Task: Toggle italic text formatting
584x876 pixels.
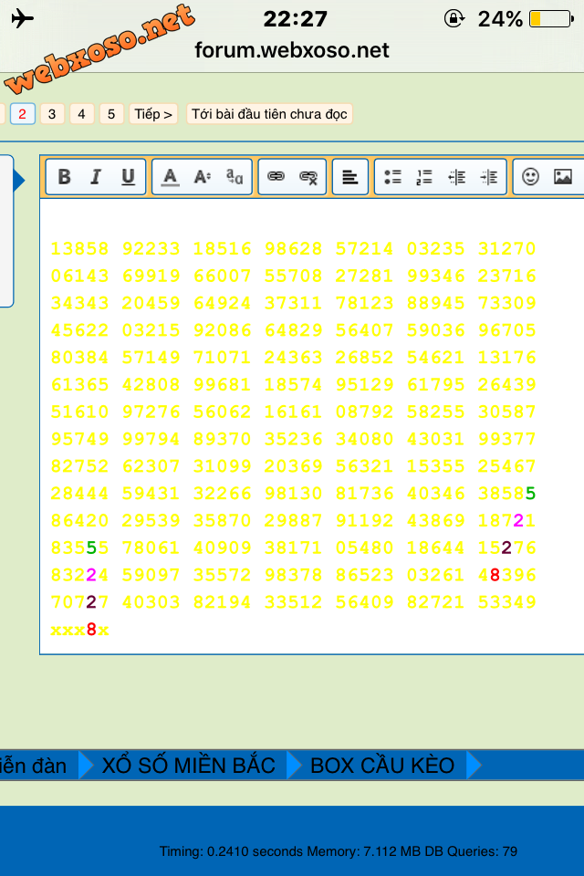Action: 95,177
